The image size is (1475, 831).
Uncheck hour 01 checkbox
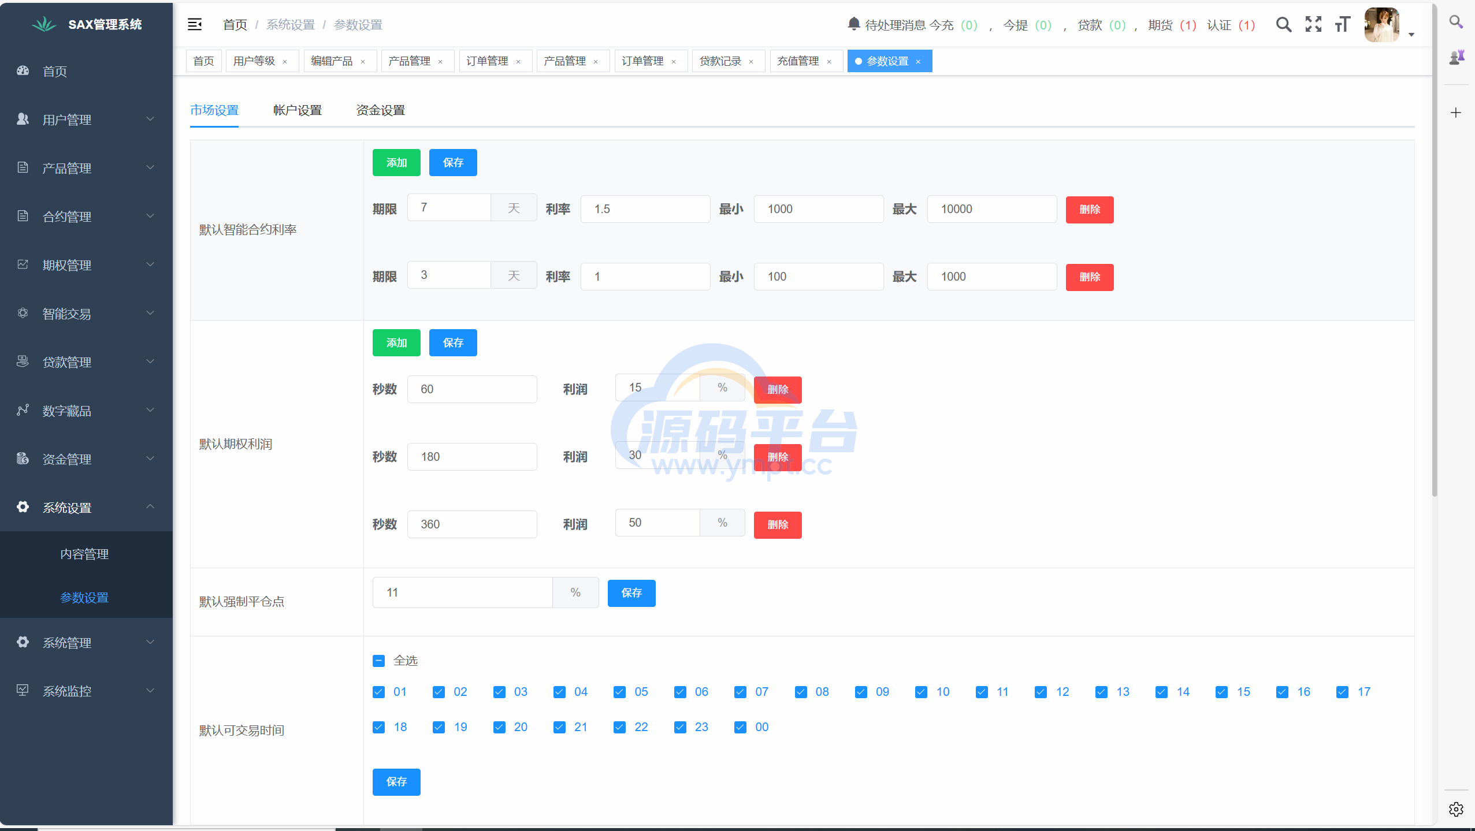tap(379, 692)
